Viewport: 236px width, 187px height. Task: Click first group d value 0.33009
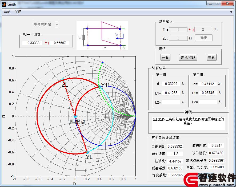pyautogui.click(x=171, y=84)
